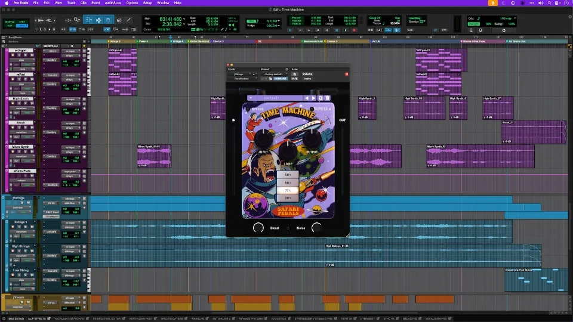
Task: Save the plugin preset with disk icon
Action: click(321, 98)
